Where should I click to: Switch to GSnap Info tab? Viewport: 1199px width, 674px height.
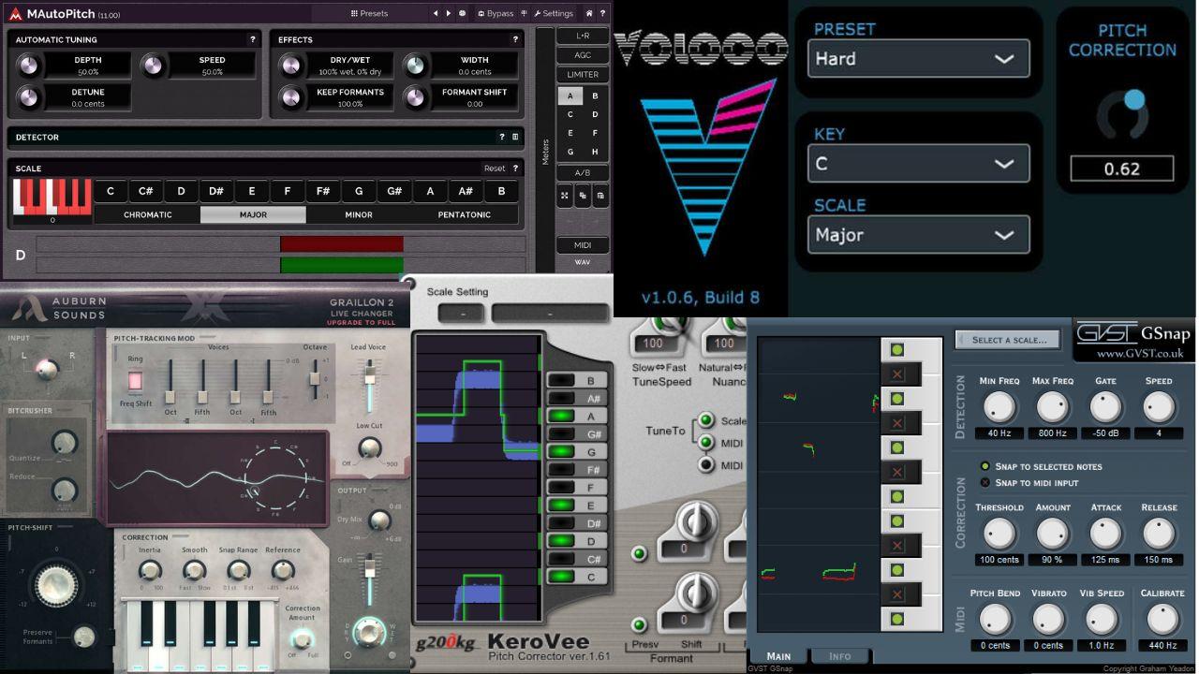(839, 656)
